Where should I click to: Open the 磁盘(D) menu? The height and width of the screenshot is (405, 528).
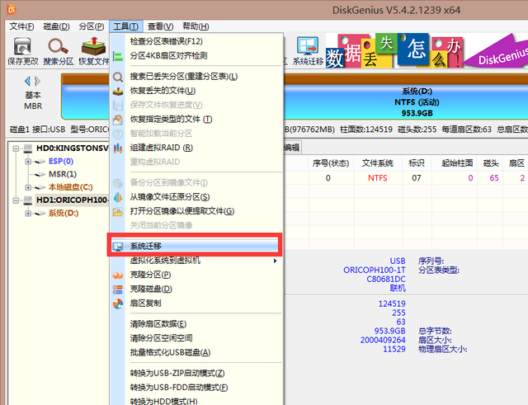pos(56,26)
